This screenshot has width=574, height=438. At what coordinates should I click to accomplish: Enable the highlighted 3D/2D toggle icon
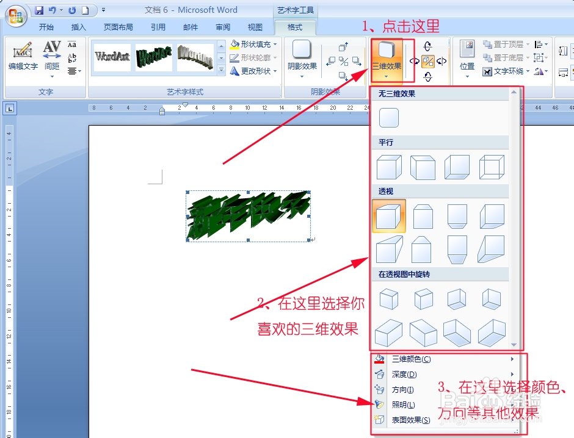pyautogui.click(x=428, y=61)
